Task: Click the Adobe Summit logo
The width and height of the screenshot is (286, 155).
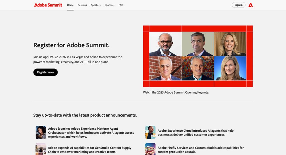Action: (48, 5)
